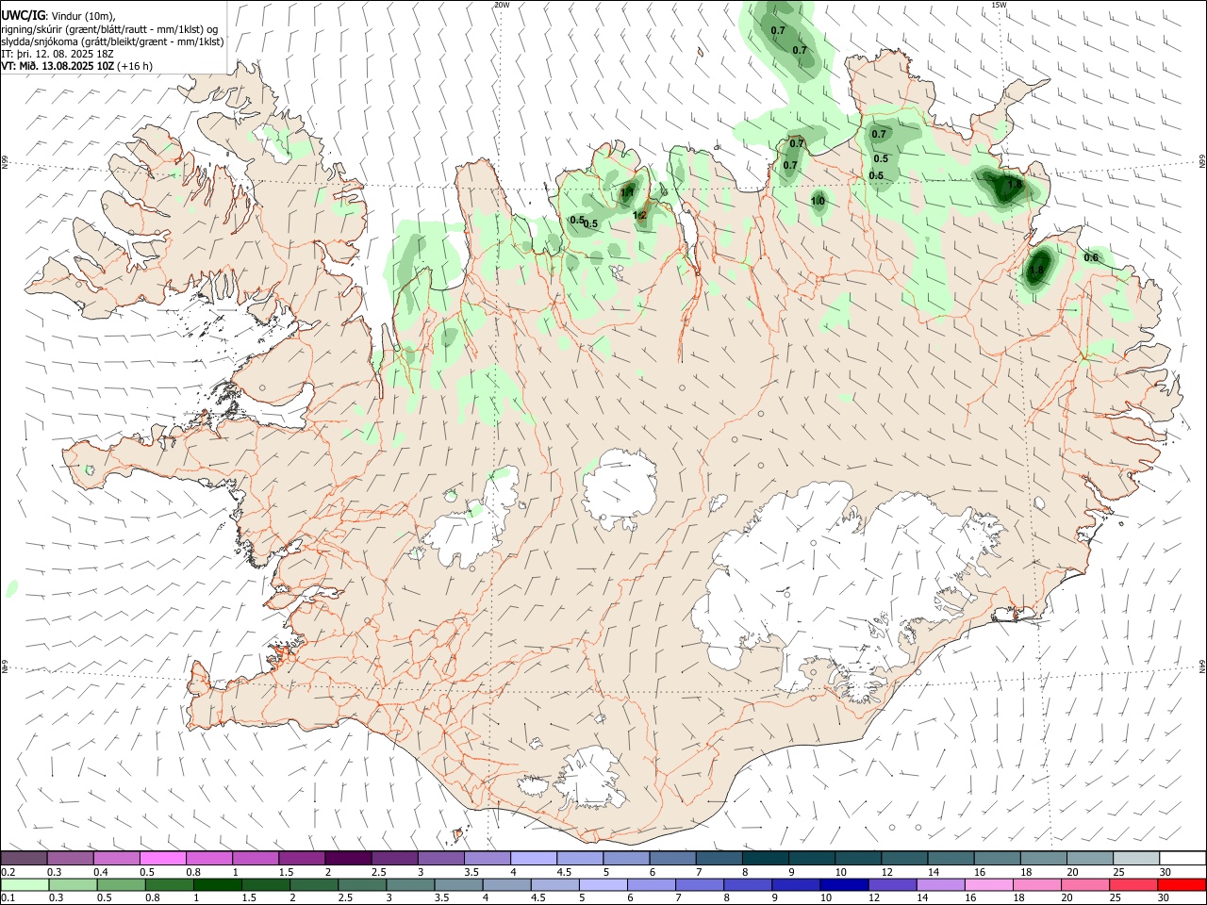Click the 'slydda/snjókoma' legend description line
The image size is (1207, 905).
coord(112,41)
